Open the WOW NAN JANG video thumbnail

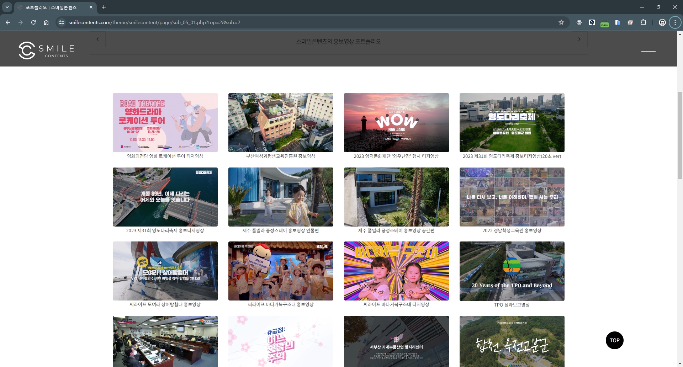[396, 123]
